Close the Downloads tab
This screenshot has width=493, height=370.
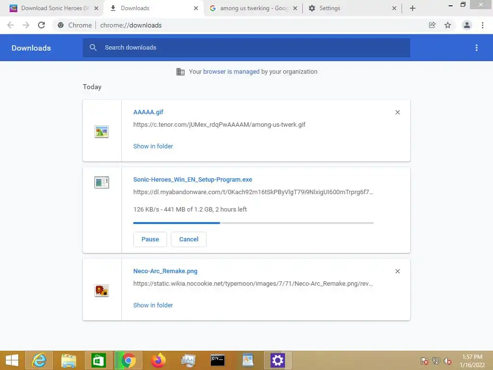coord(196,8)
